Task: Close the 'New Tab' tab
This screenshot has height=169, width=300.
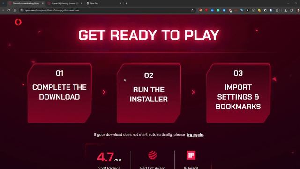Action: click(120, 3)
